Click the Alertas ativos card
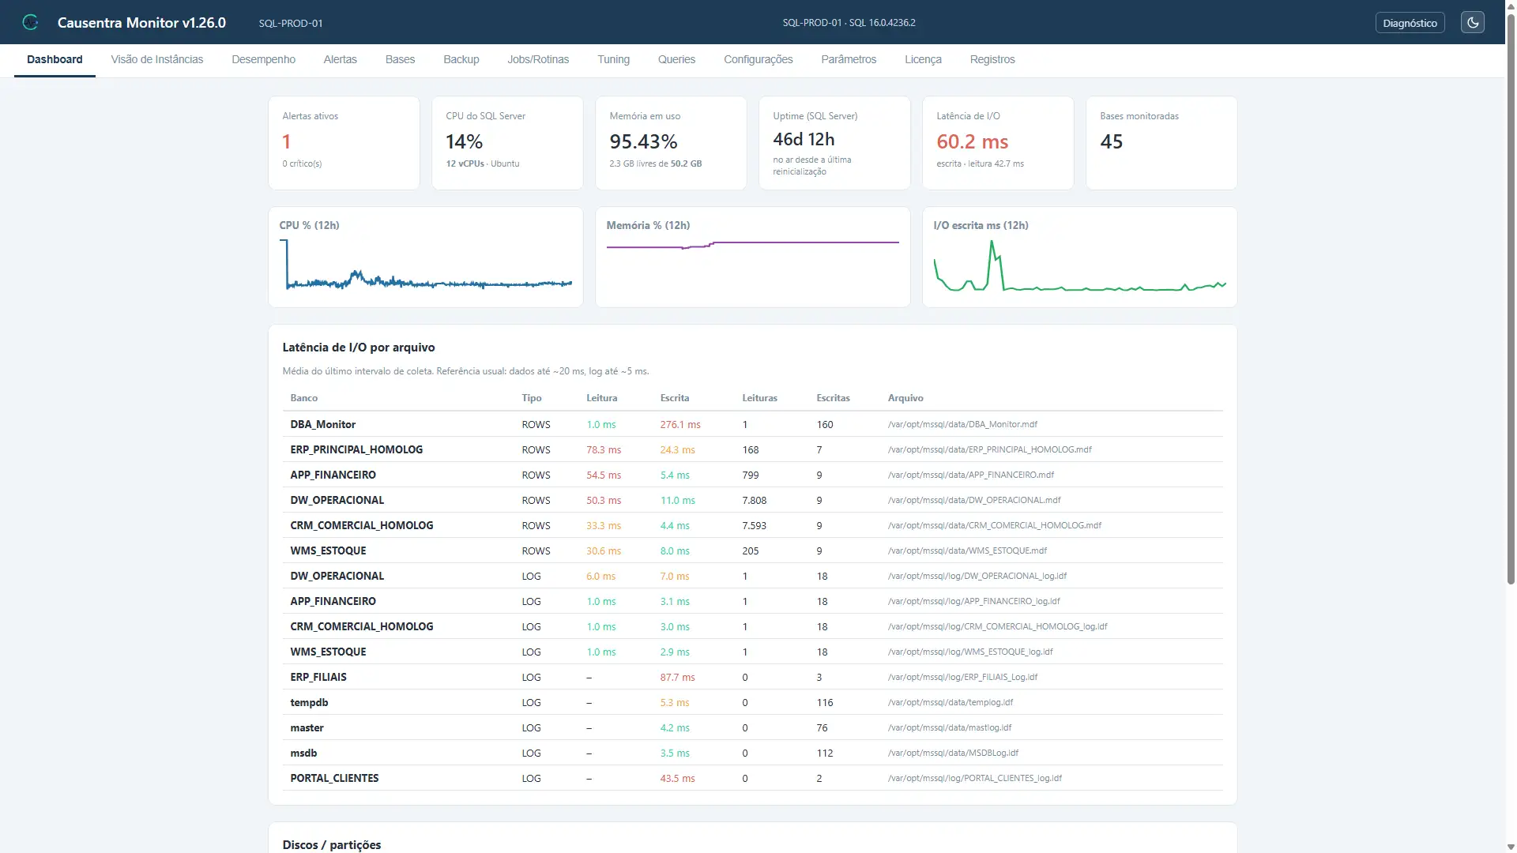This screenshot has width=1517, height=853. pos(344,143)
